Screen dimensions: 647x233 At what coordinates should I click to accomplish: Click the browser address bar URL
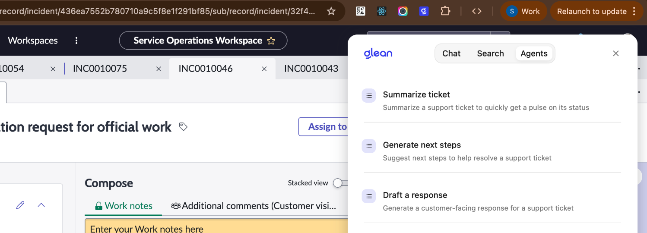(x=158, y=11)
